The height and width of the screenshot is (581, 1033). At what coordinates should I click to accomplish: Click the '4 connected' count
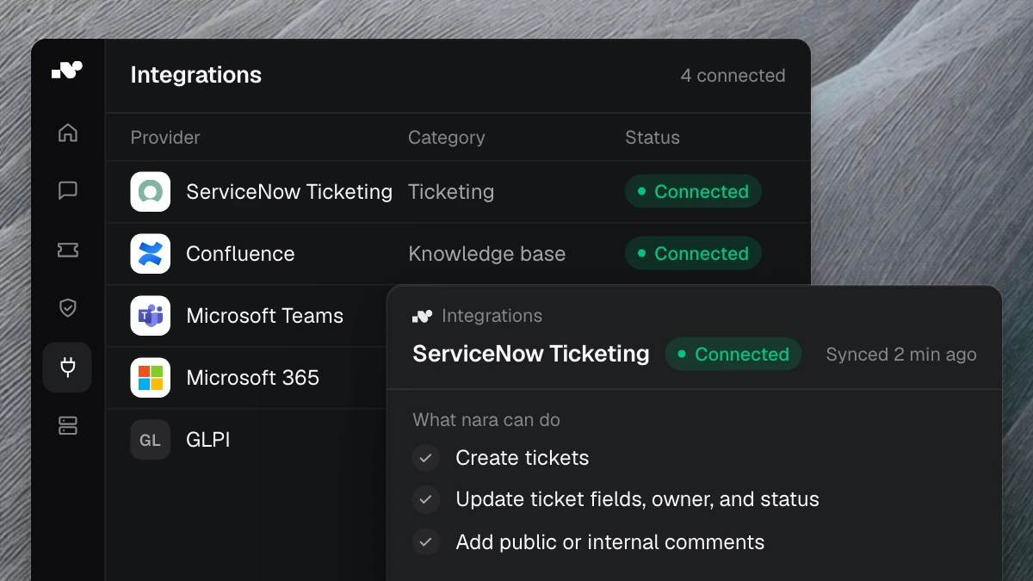click(x=733, y=76)
